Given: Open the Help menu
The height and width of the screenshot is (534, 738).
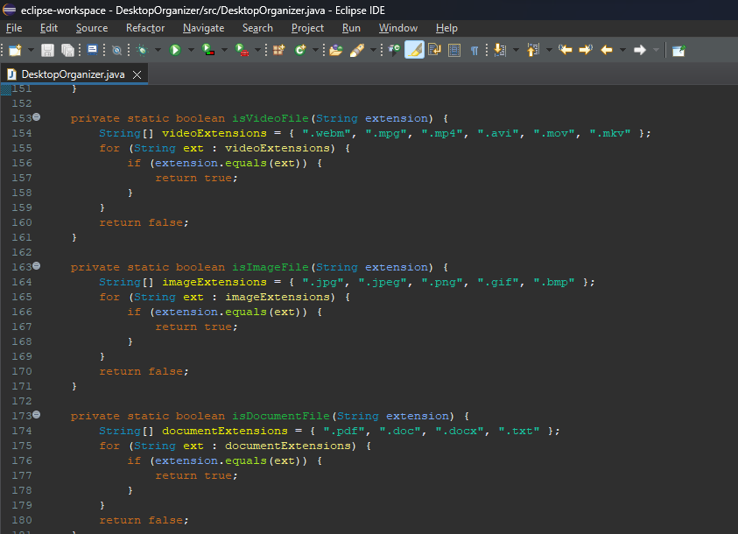Looking at the screenshot, I should 446,28.
